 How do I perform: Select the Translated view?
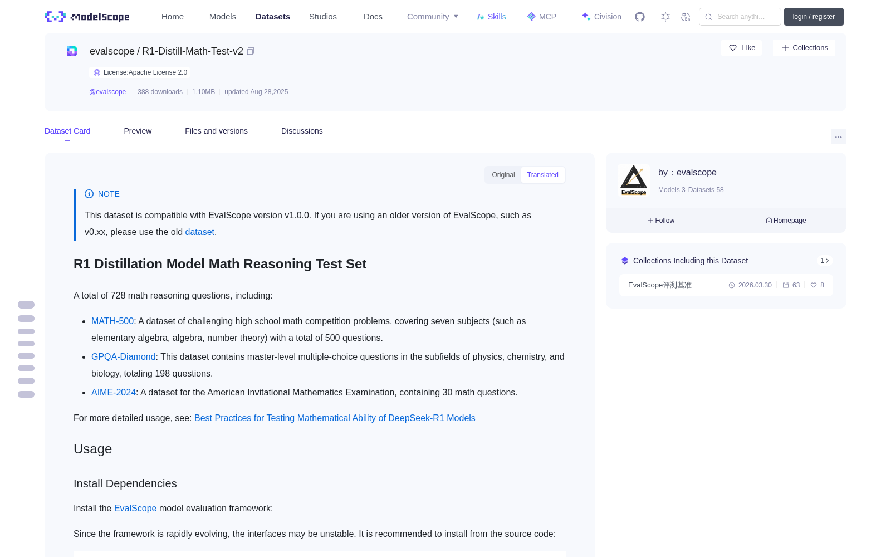pyautogui.click(x=542, y=175)
